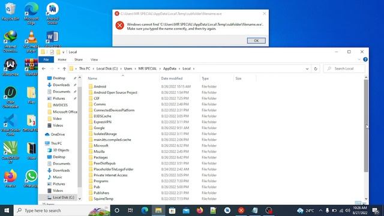Open the Home ribbon tab

tap(62, 59)
